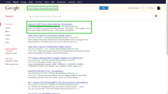
Task: Select Videos filter in left sidebar
Action: pos(8,35)
